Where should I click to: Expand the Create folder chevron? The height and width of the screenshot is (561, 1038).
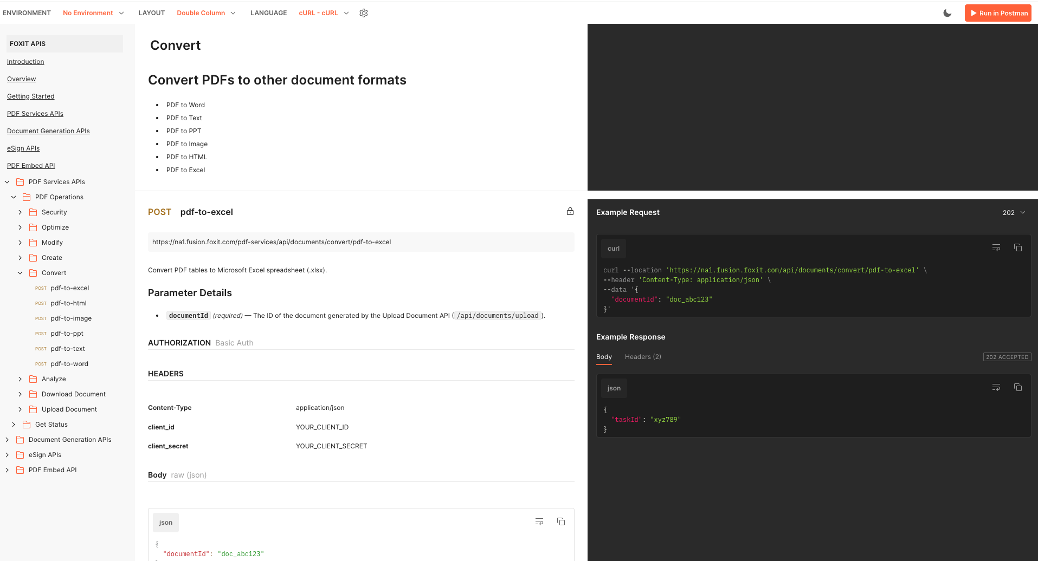20,258
